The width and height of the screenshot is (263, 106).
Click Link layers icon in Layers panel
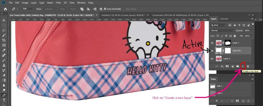pos(217,66)
